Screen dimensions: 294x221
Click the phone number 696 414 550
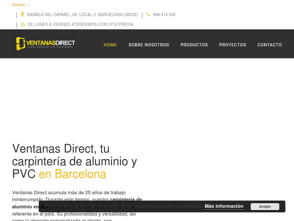(x=164, y=15)
